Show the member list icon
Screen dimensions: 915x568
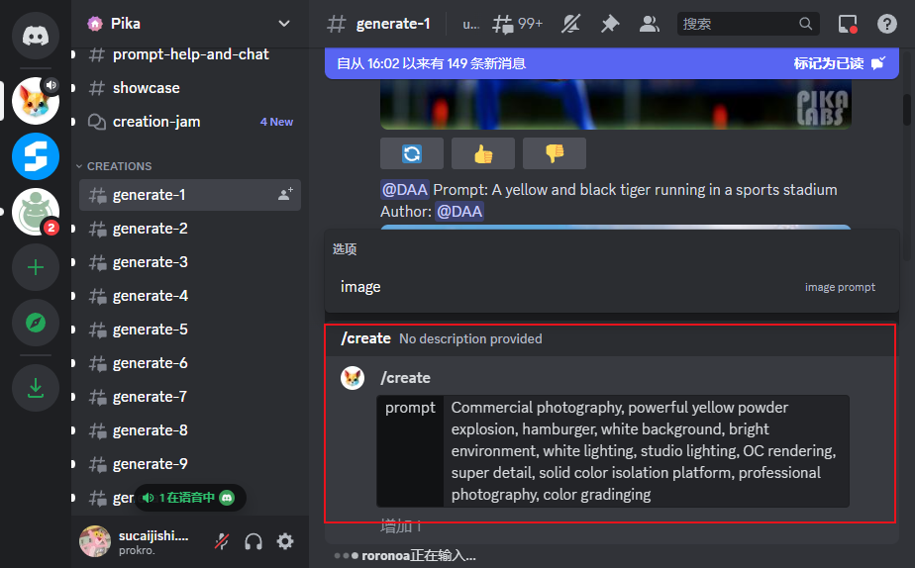649,24
